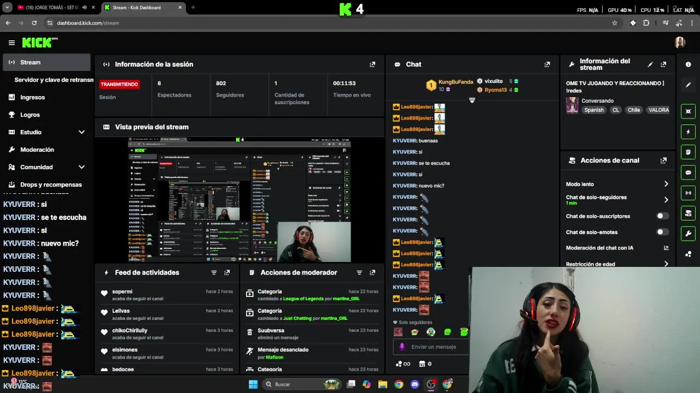Click the three-dots cluster icon in right rail
Viewport: 700px width, 393px height.
pos(688,254)
